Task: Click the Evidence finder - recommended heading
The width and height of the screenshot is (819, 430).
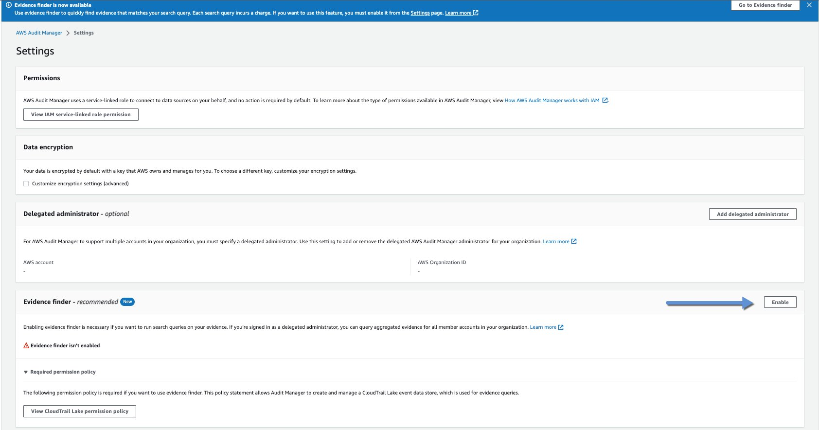Action: coord(71,302)
